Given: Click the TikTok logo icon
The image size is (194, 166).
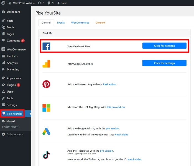Looking at the screenshot, I should click(46, 155).
